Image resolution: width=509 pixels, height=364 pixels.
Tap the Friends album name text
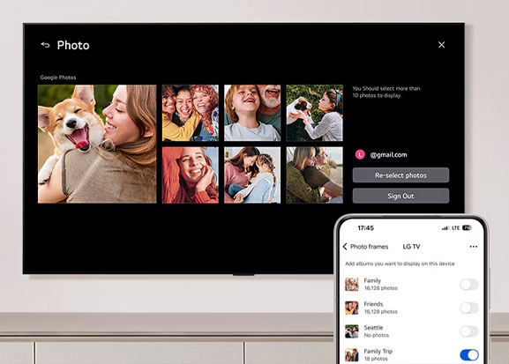(373, 304)
